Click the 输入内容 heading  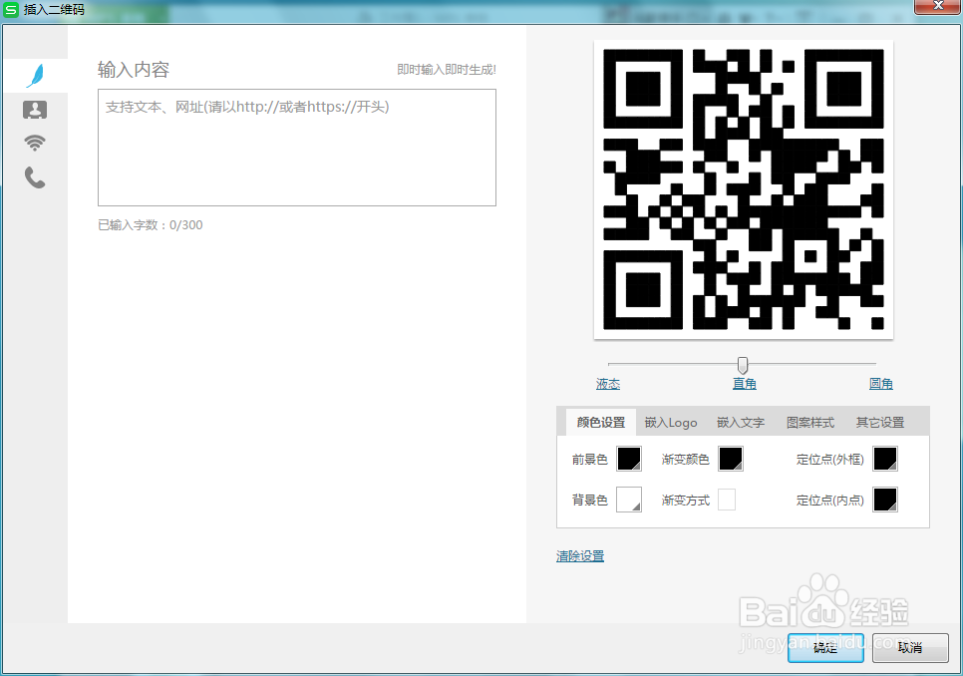coord(134,70)
